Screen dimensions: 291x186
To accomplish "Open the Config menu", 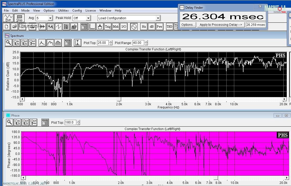I will 77,11.
